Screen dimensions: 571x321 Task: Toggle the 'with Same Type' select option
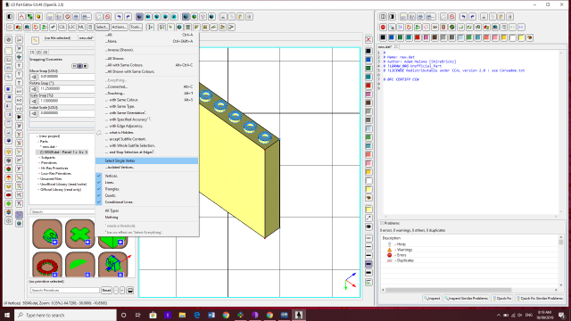[x=146, y=106]
